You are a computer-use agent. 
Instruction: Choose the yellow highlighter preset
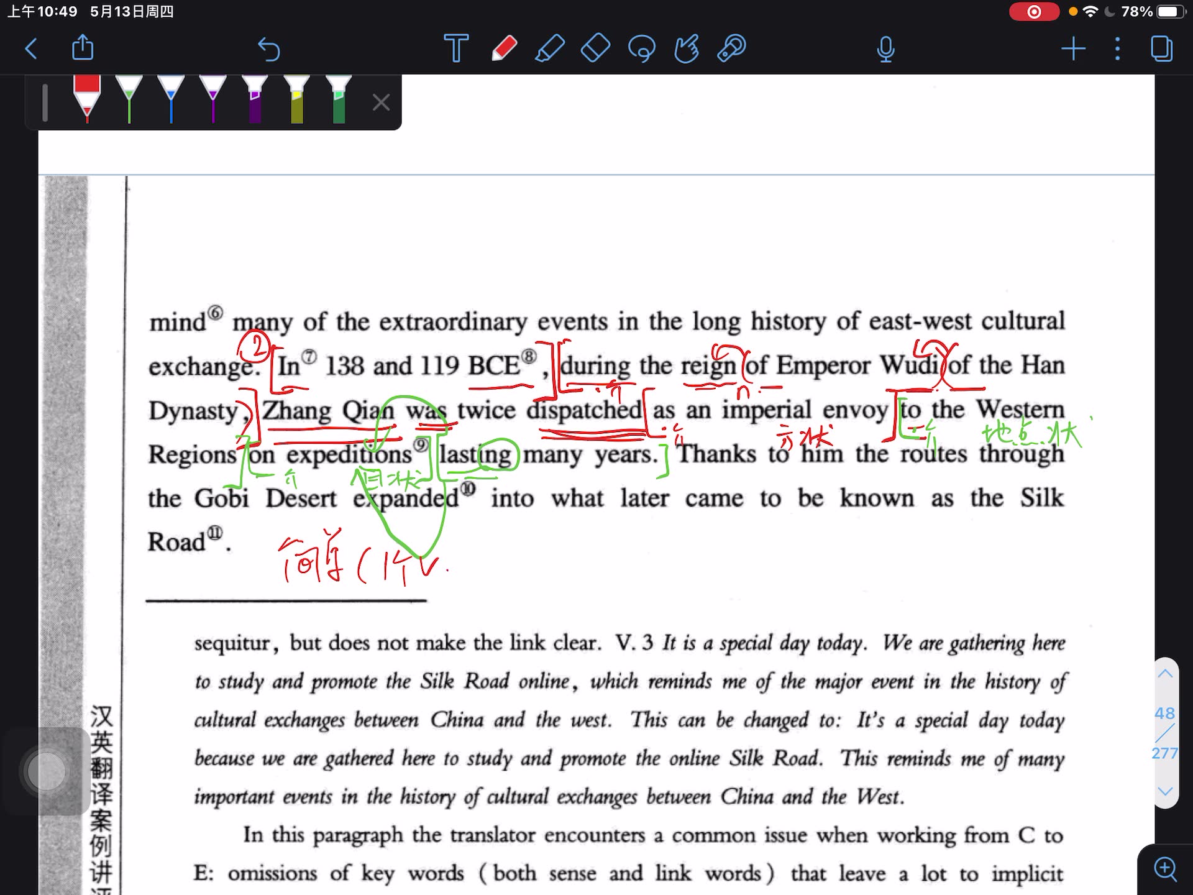click(297, 99)
